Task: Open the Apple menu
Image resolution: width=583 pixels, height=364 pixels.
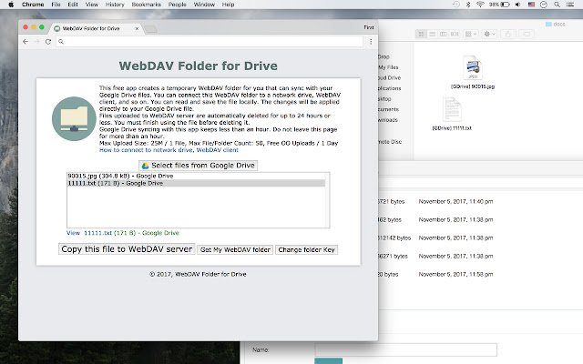Action: [x=11, y=5]
